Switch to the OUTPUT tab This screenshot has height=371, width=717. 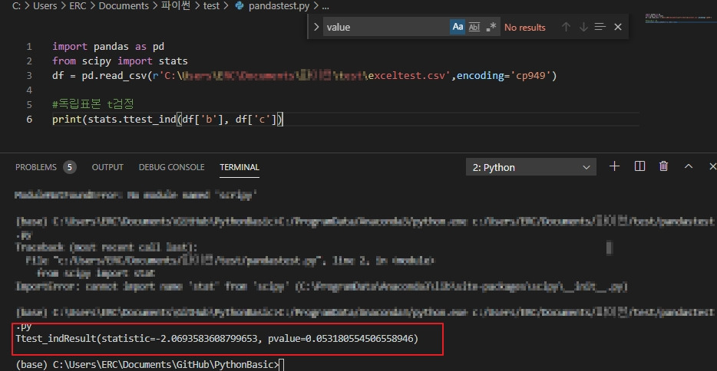click(107, 167)
